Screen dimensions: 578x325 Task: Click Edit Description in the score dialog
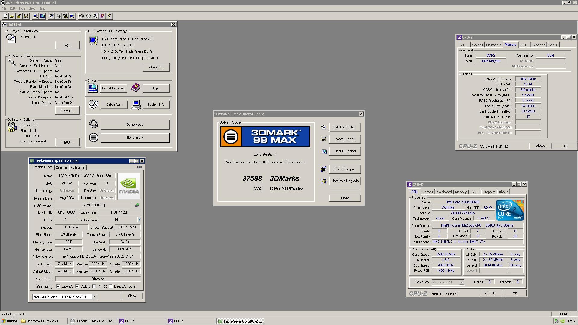(345, 127)
